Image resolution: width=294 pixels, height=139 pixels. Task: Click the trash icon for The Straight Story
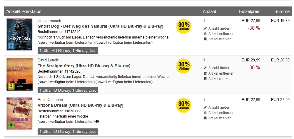205,73
